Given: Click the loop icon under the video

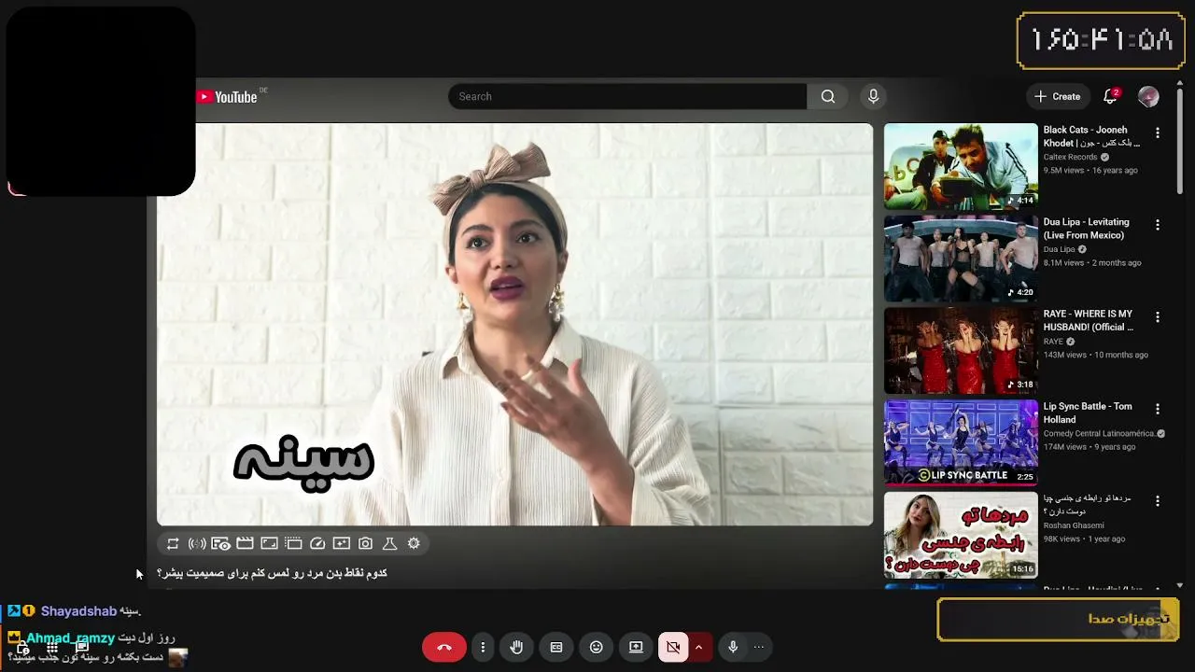Looking at the screenshot, I should click(x=173, y=543).
